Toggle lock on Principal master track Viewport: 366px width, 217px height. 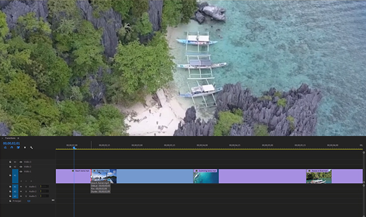click(10, 201)
